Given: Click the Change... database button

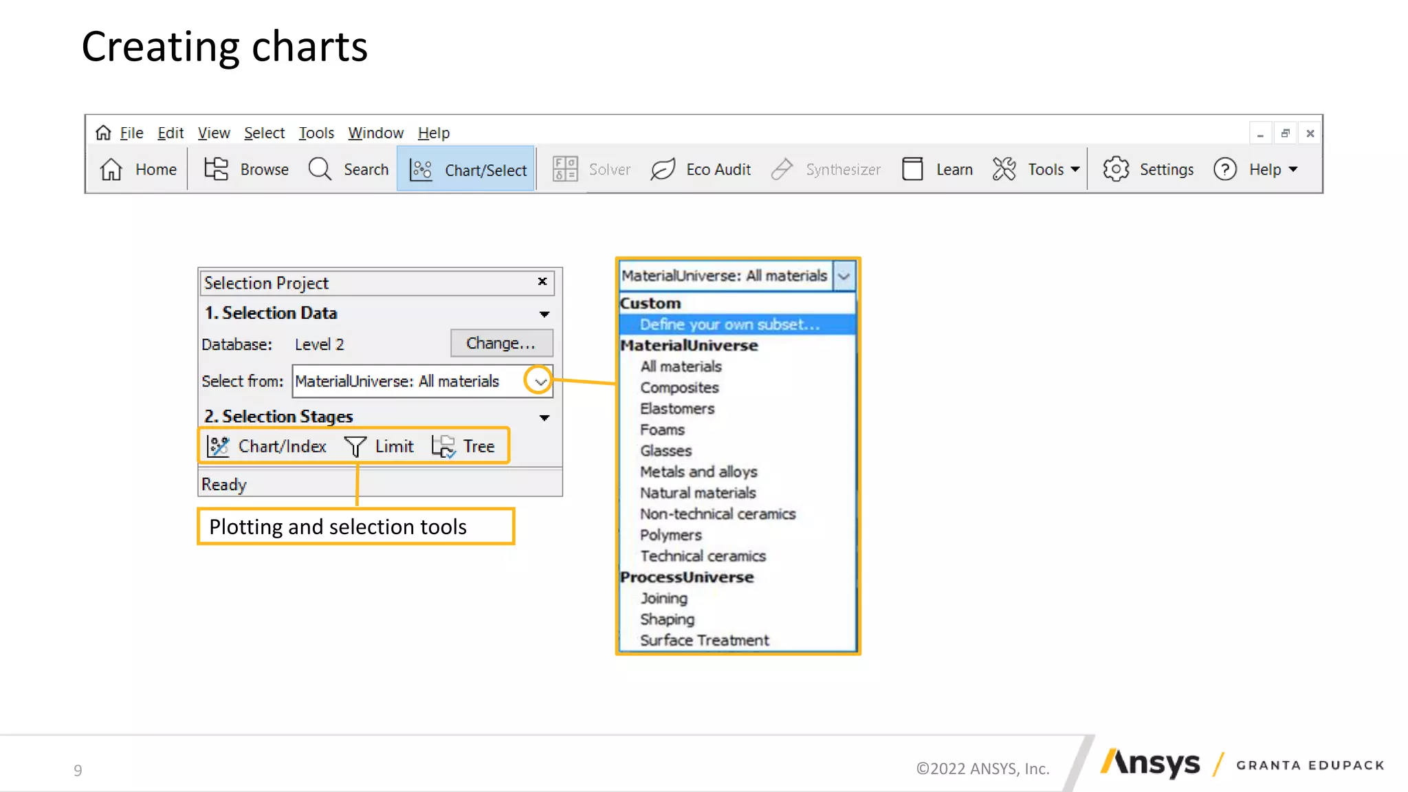Looking at the screenshot, I should pos(500,343).
